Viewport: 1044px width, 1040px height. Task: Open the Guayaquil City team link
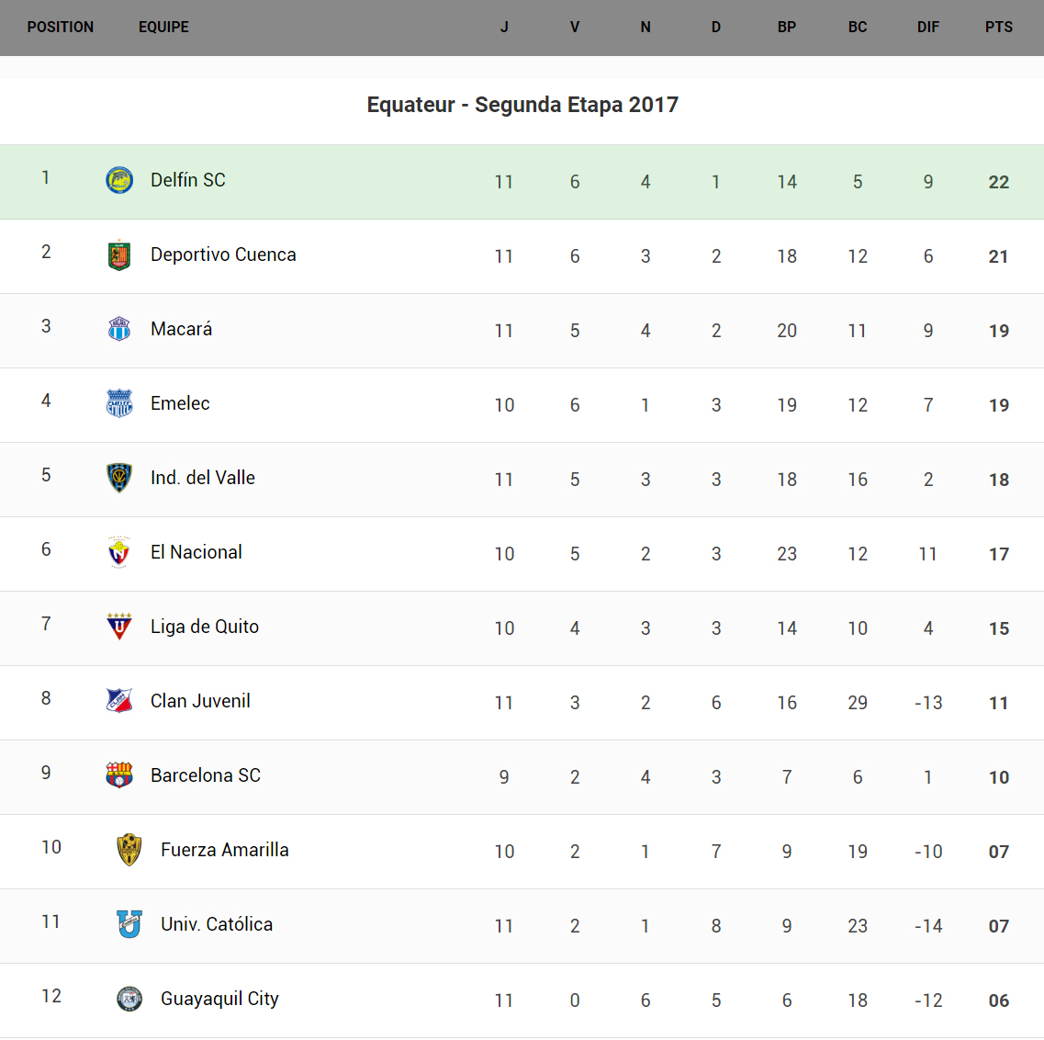click(219, 999)
